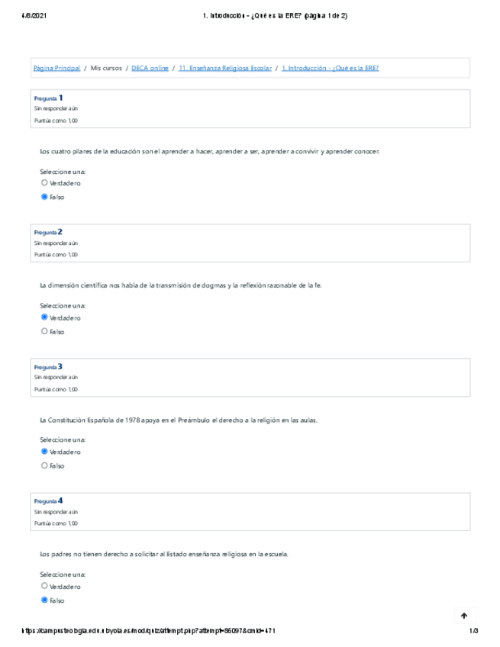Open the Página Principal breadcrumb link
500x647 pixels.
pyautogui.click(x=56, y=68)
